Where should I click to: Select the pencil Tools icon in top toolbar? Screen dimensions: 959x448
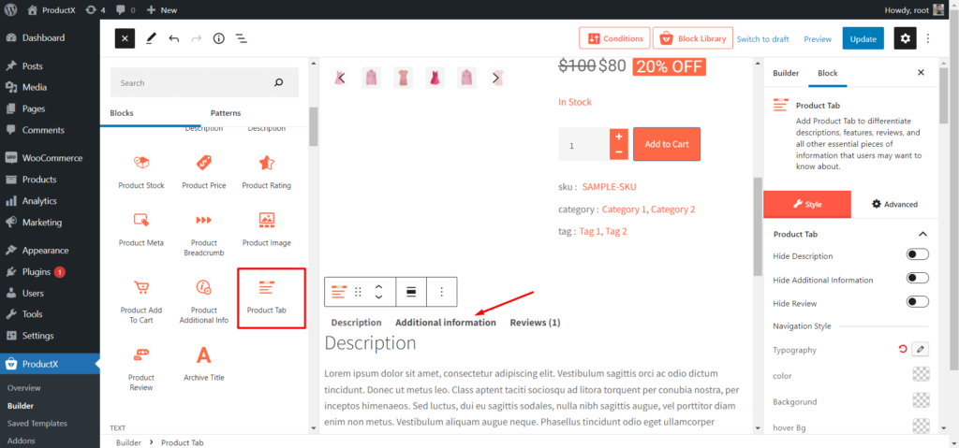[x=151, y=38]
